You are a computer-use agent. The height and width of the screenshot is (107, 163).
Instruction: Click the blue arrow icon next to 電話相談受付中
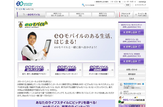(x=143, y=84)
